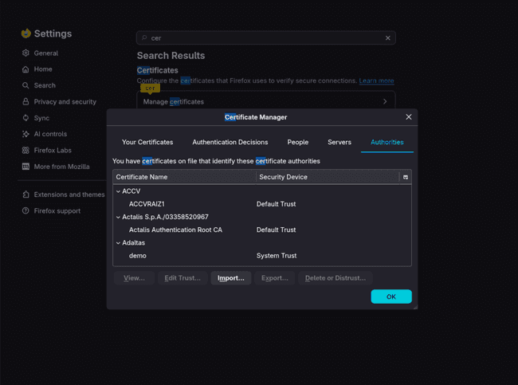Click the View... button
518x385 pixels.
pyautogui.click(x=134, y=278)
